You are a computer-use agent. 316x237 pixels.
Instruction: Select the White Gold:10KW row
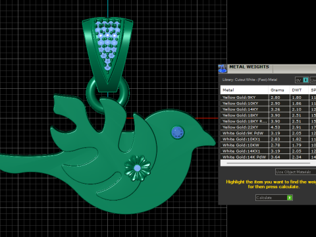268,145
